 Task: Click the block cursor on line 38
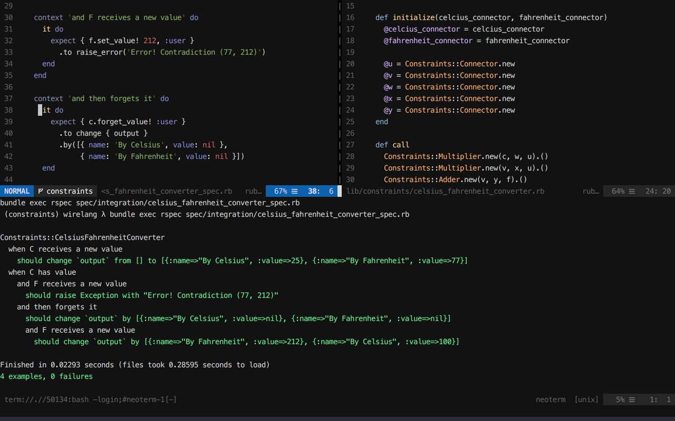40,110
